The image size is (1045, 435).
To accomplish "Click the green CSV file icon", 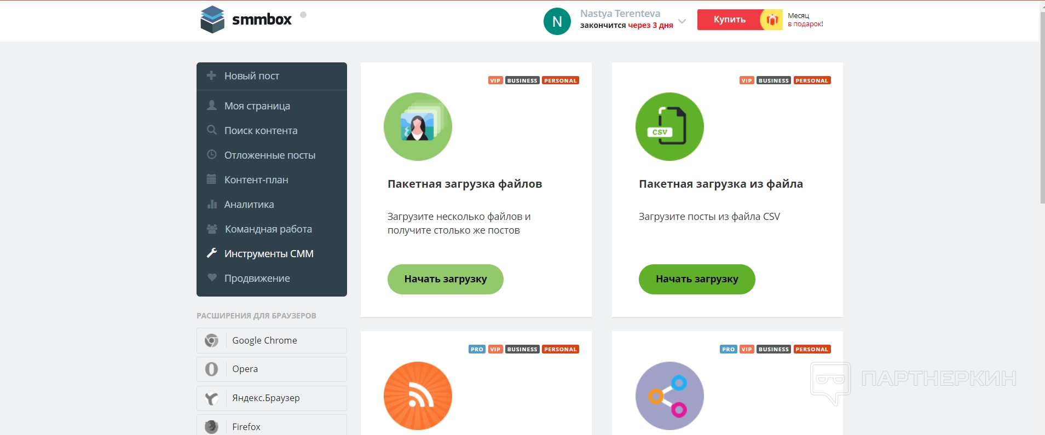I will point(669,126).
